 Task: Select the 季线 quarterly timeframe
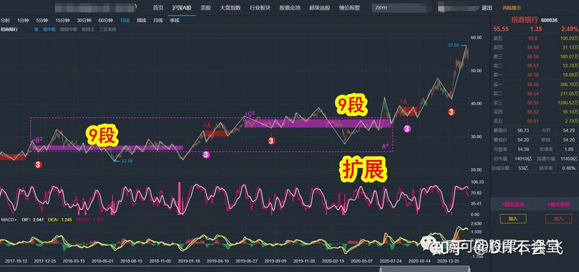click(174, 21)
